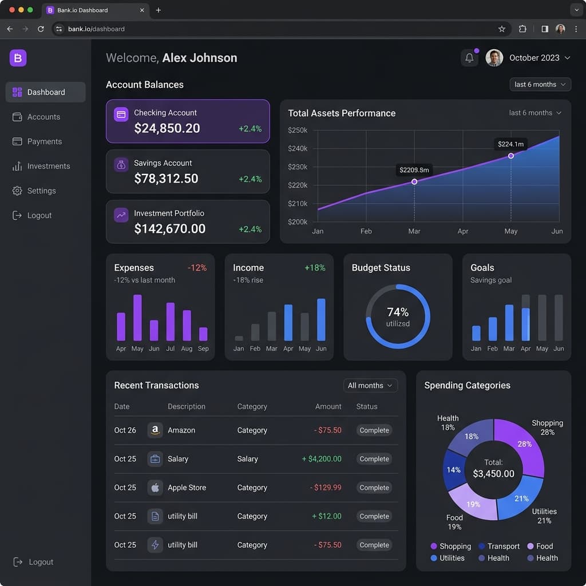Open the browser extensions puzzle icon
586x586 pixels.
(x=522, y=29)
